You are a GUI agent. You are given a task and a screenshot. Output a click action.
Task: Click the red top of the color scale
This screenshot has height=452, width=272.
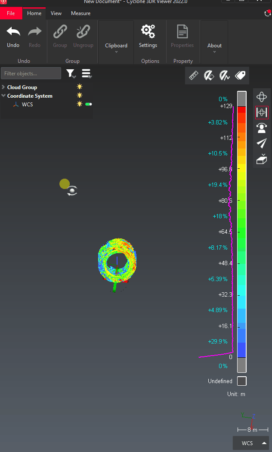point(242,109)
